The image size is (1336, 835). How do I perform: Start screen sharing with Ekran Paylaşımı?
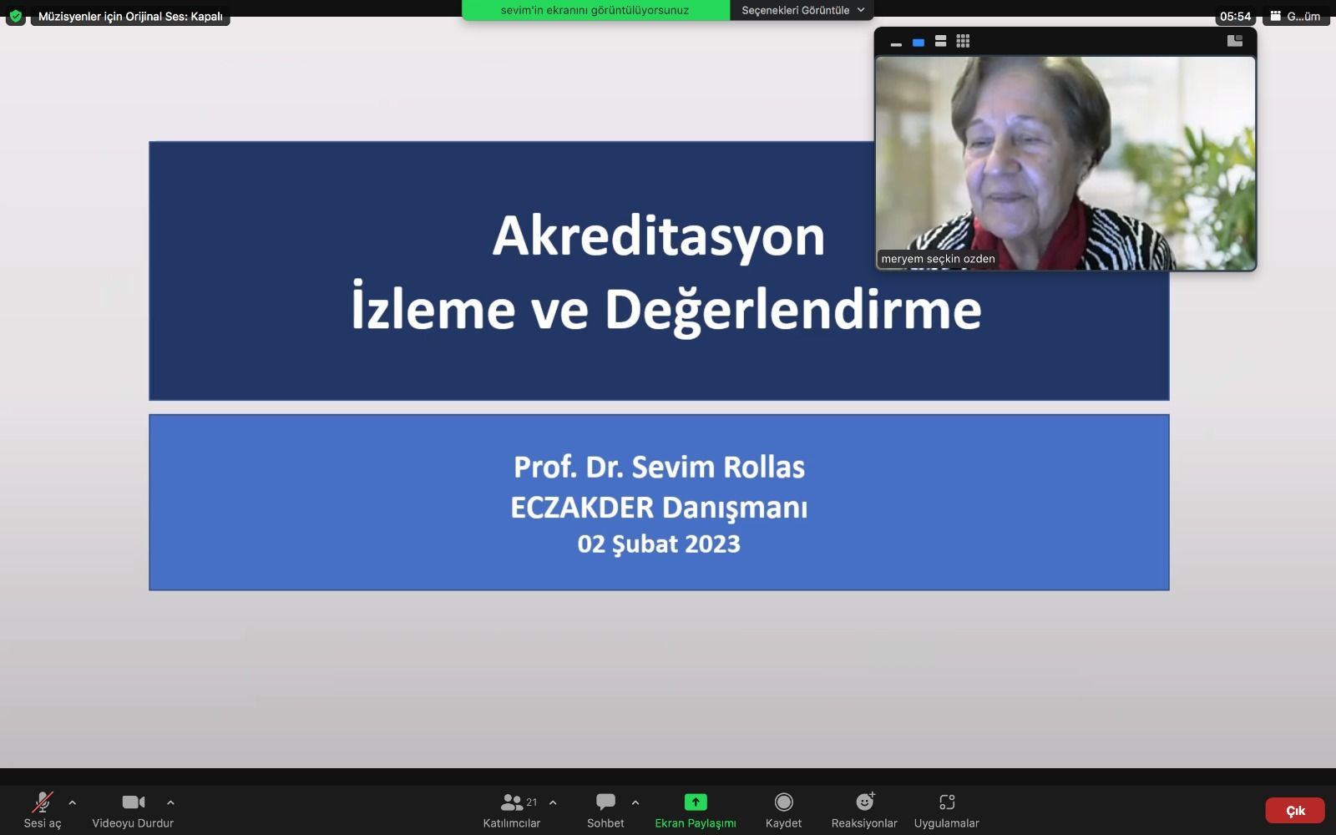(x=695, y=810)
